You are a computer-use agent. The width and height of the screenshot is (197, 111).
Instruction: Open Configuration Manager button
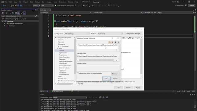133,34
